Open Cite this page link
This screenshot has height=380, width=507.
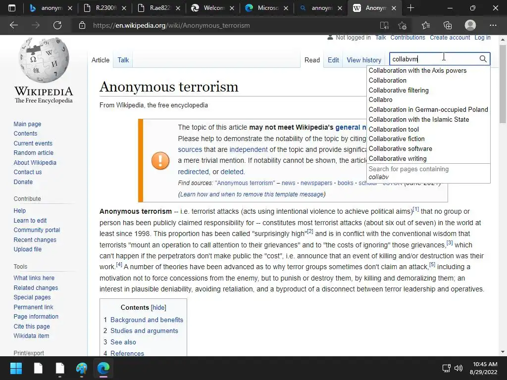(32, 327)
